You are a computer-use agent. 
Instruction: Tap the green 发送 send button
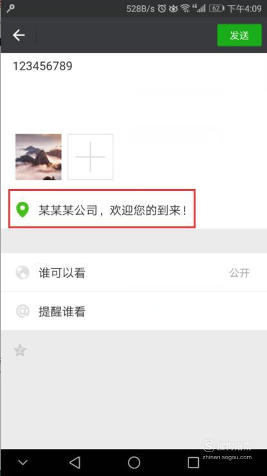point(239,35)
